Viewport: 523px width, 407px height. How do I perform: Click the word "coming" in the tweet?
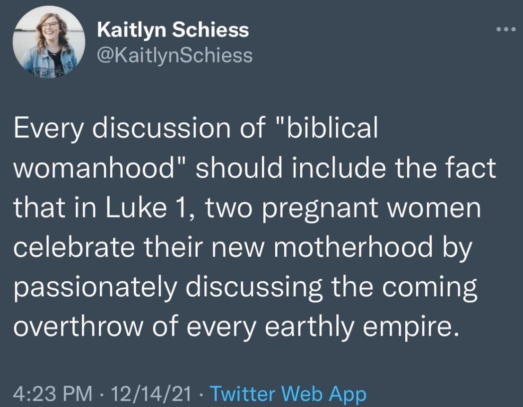point(431,287)
